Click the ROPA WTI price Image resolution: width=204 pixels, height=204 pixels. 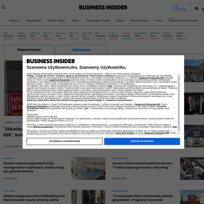[x=155, y=36]
